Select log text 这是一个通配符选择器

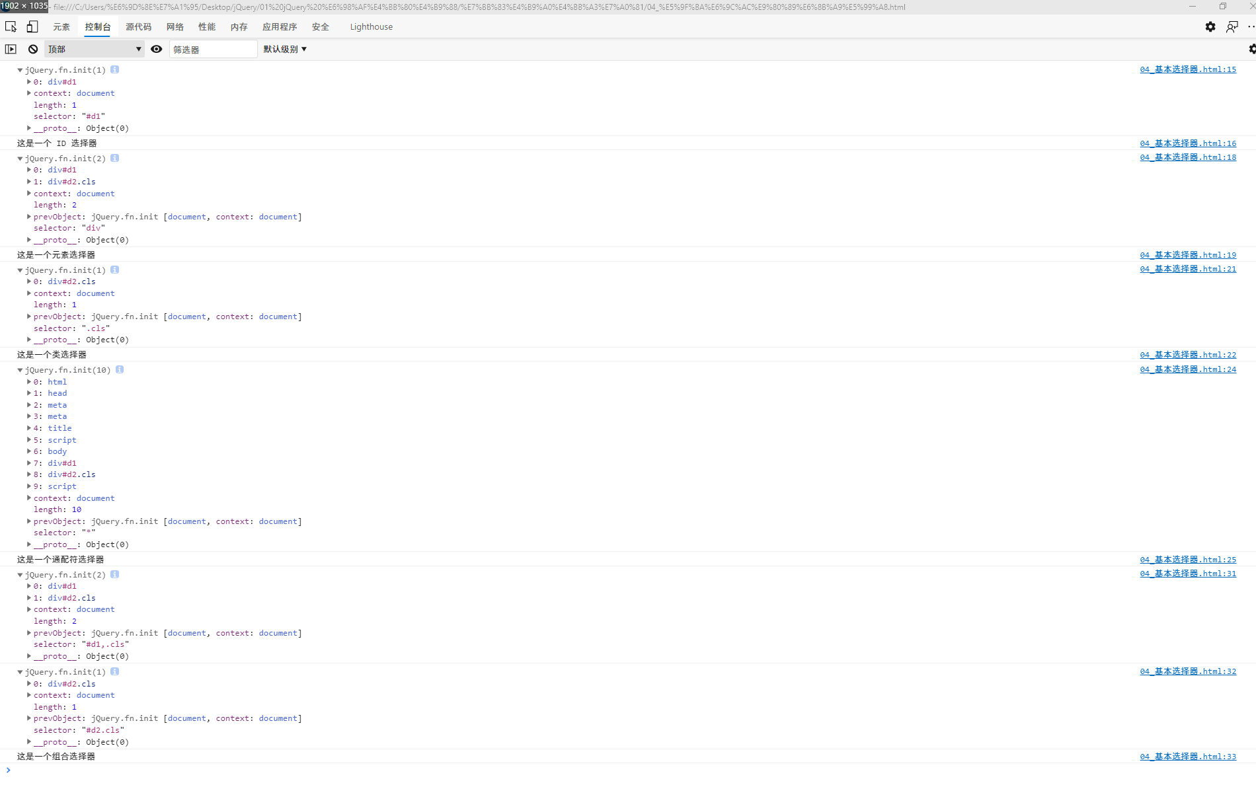[x=60, y=560]
